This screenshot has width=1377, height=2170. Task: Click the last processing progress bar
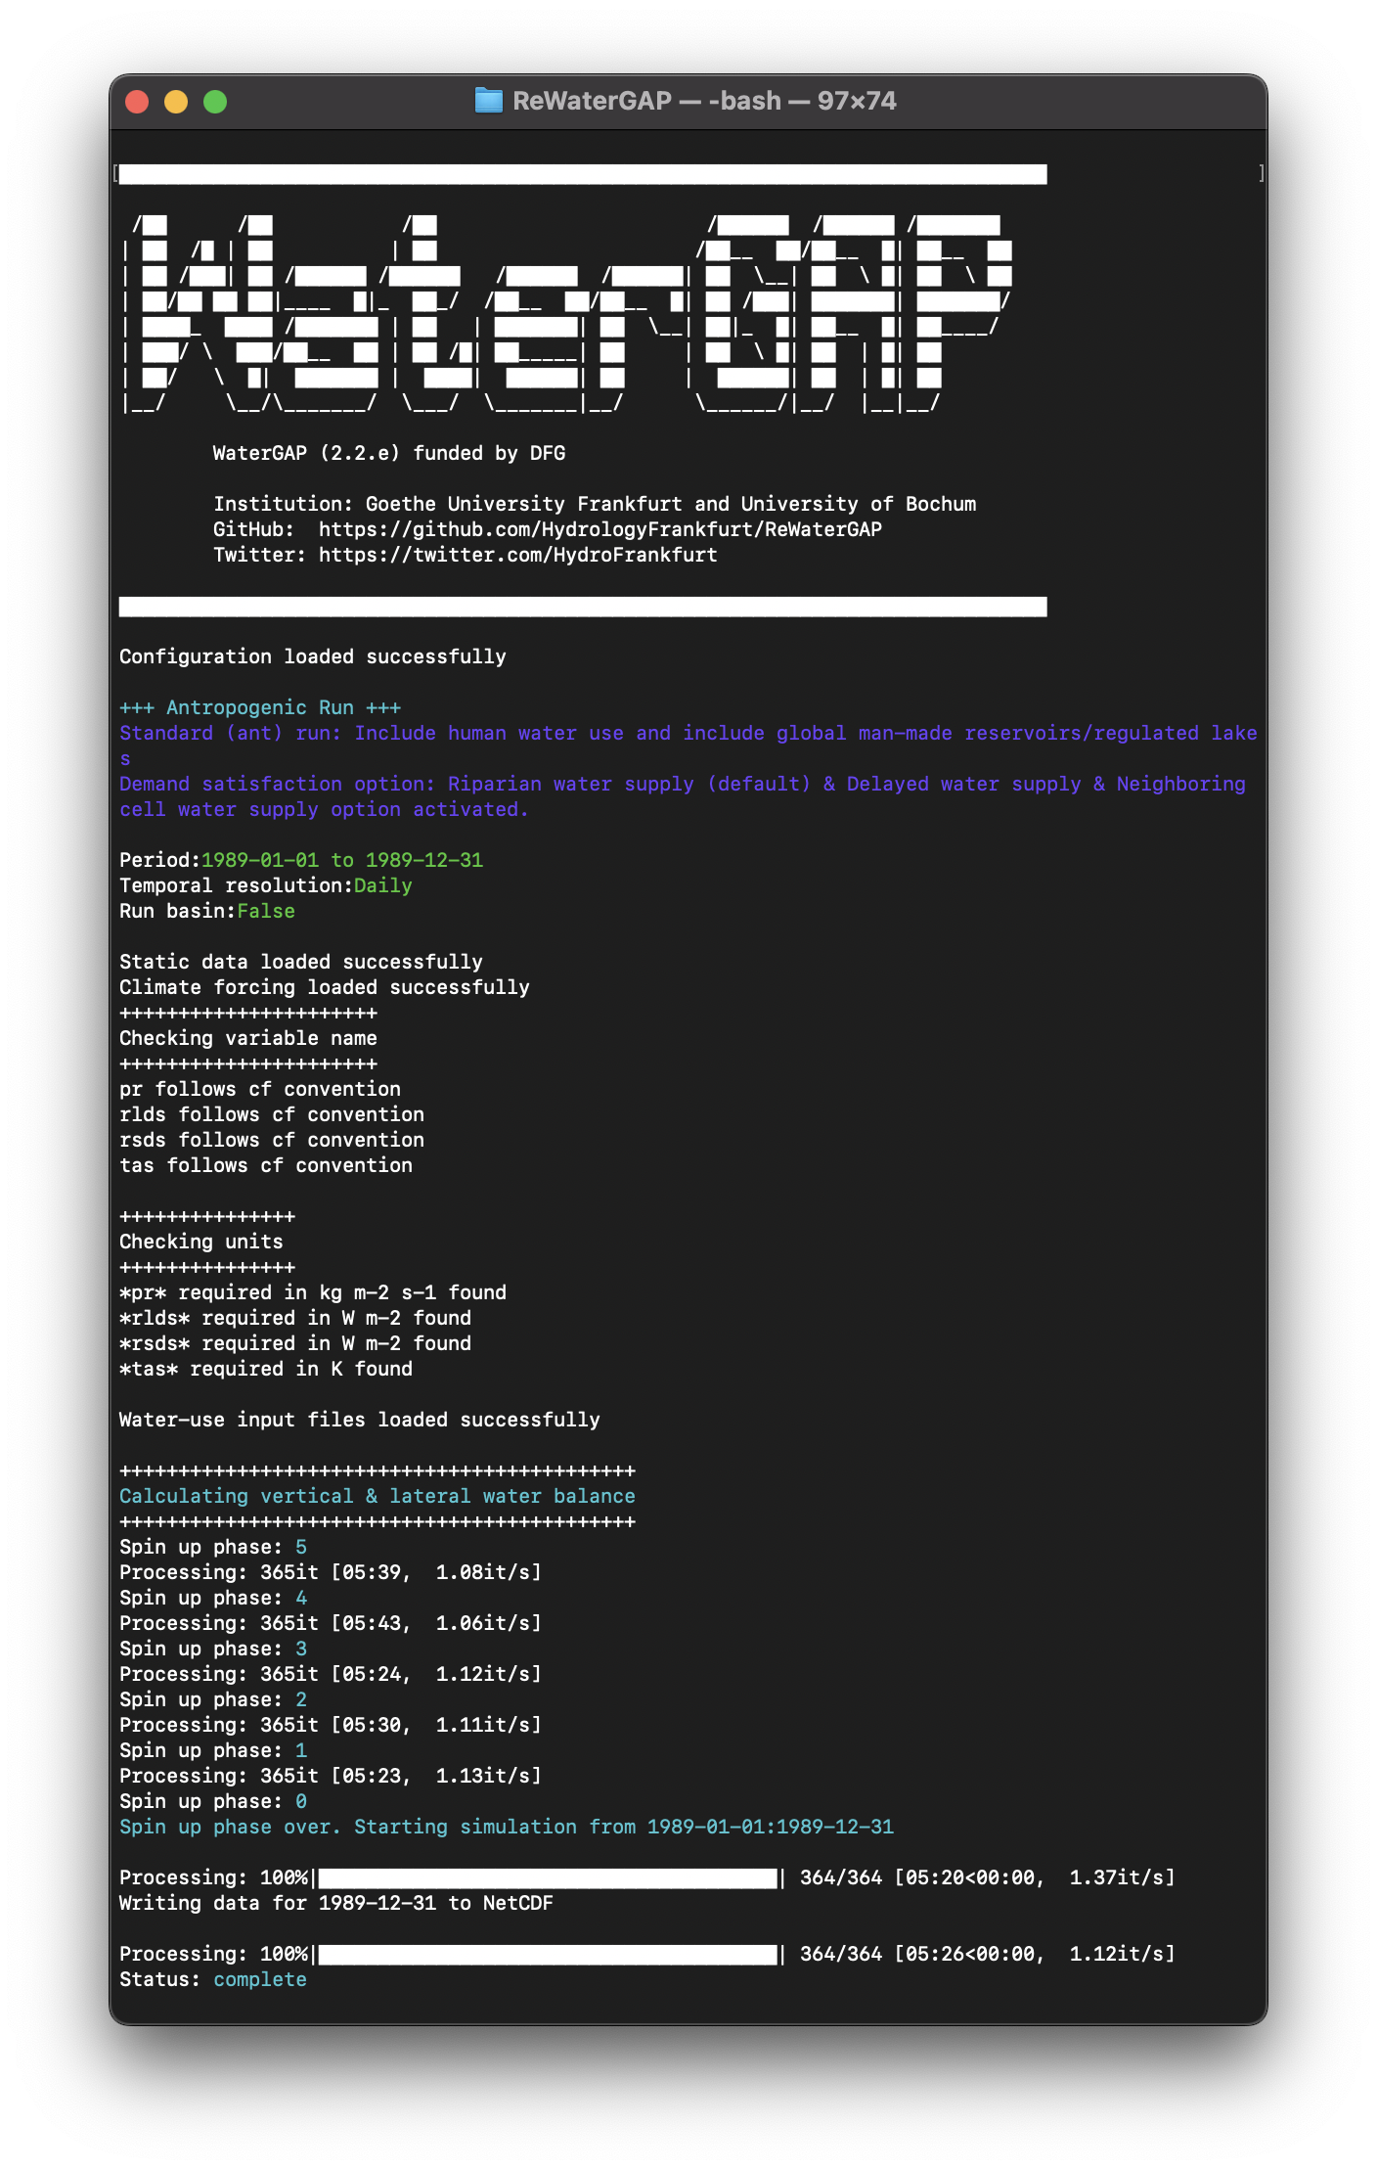(548, 1954)
